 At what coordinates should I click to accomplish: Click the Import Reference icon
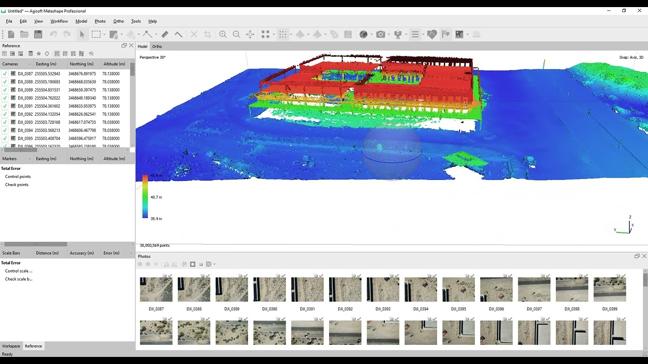4,54
